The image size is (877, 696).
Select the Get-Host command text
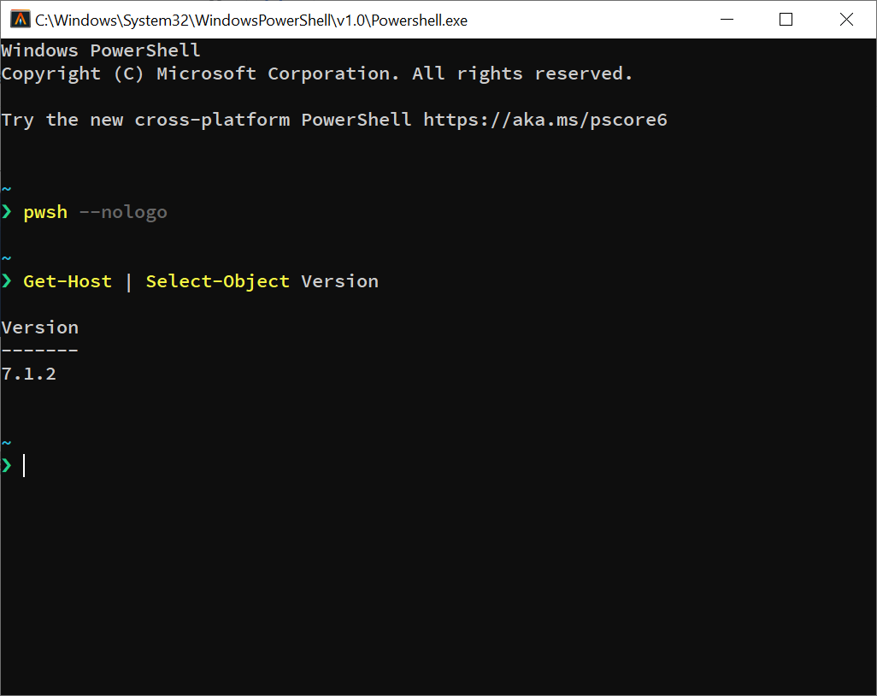coord(68,280)
